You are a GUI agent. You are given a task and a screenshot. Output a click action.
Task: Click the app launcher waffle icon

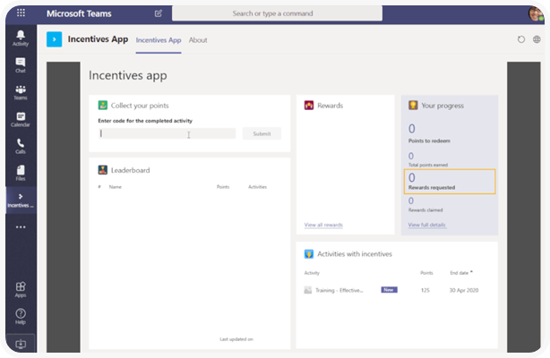pos(21,13)
